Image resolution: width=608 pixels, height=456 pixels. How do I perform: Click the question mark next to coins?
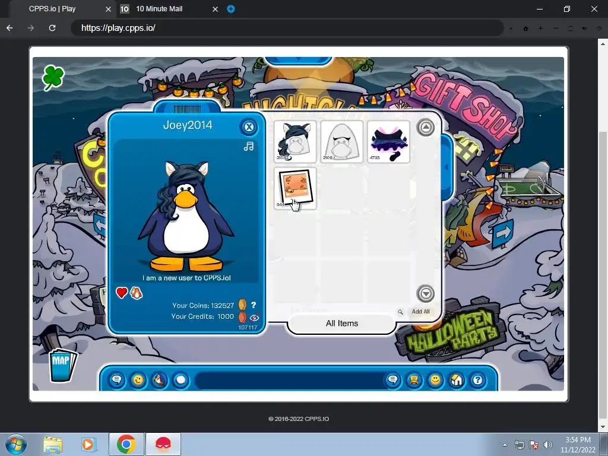(254, 305)
